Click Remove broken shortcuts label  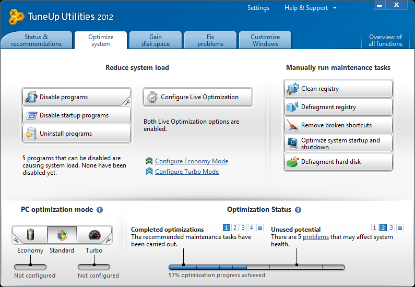(336, 125)
